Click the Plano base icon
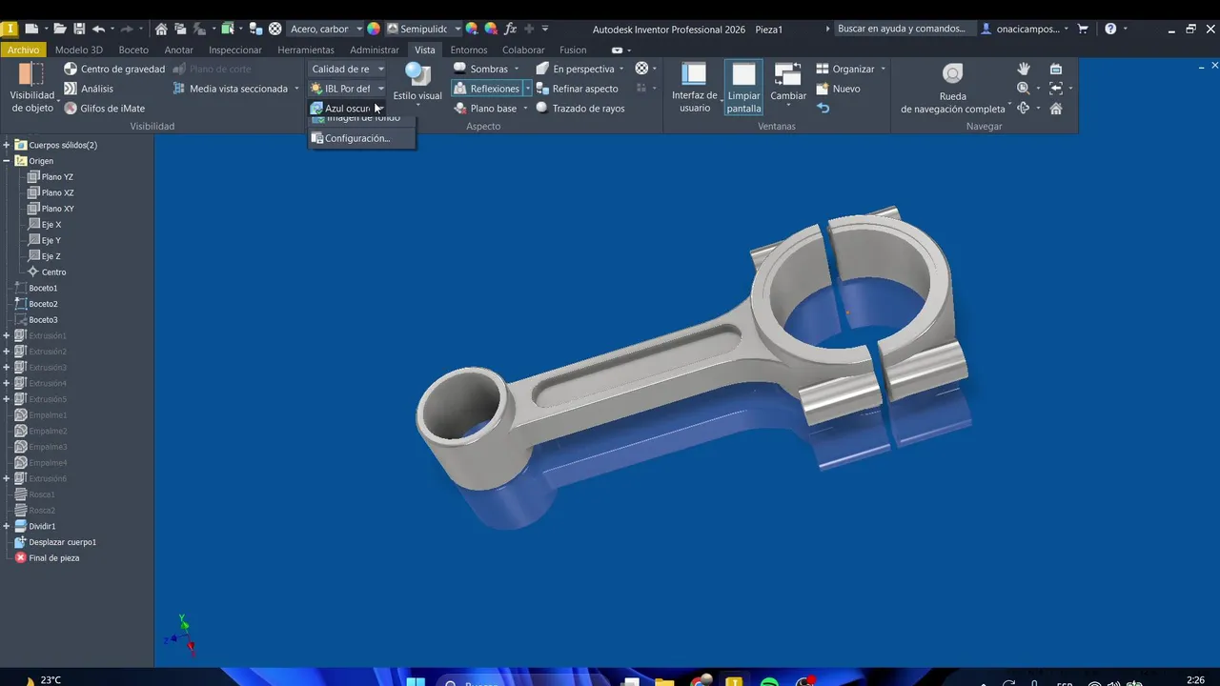1220x686 pixels. coord(459,109)
